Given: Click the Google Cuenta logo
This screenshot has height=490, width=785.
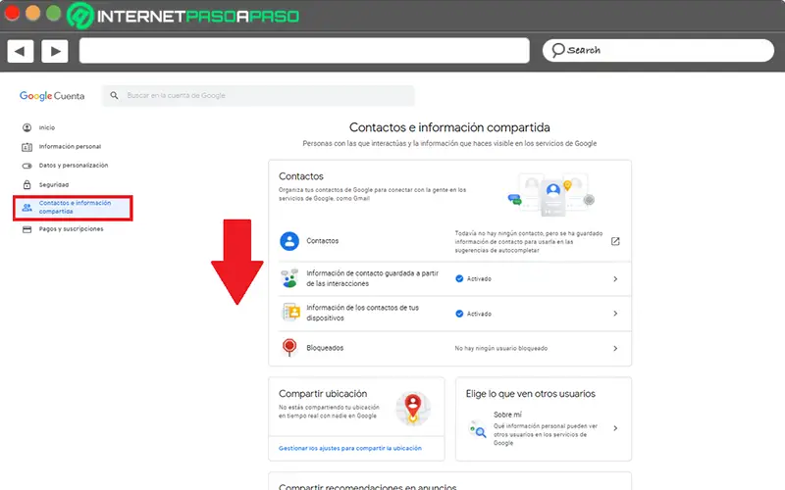Looking at the screenshot, I should point(52,96).
